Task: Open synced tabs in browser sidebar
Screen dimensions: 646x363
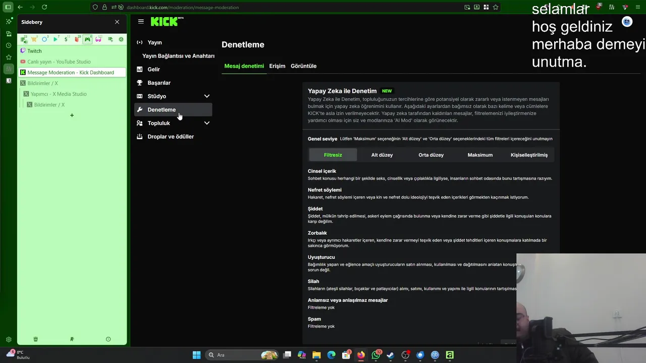Action: coord(9,34)
